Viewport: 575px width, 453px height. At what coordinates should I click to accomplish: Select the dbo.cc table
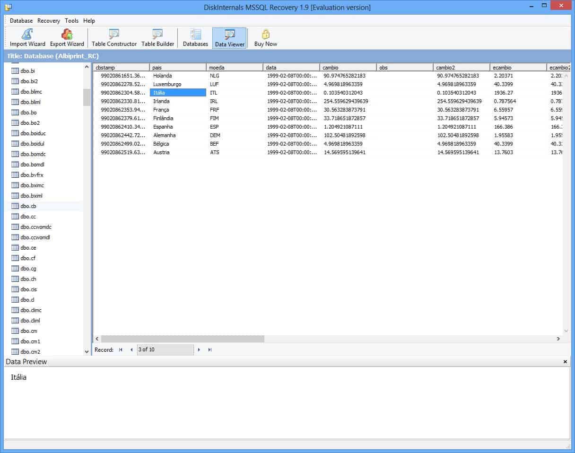coord(28,217)
